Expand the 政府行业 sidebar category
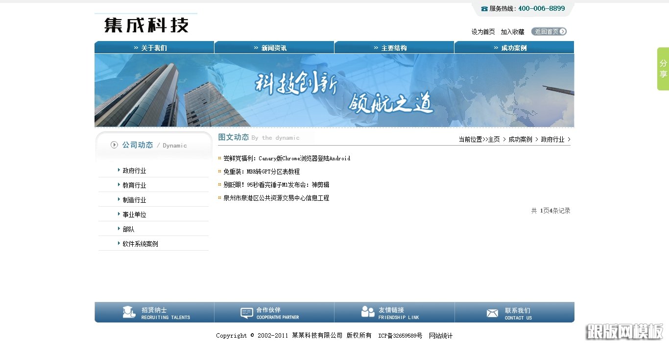Viewport: 669px width, 343px height. click(x=135, y=171)
